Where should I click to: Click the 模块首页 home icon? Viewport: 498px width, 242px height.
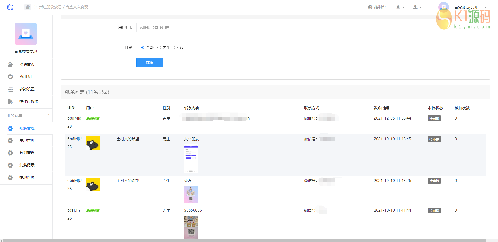pos(10,64)
